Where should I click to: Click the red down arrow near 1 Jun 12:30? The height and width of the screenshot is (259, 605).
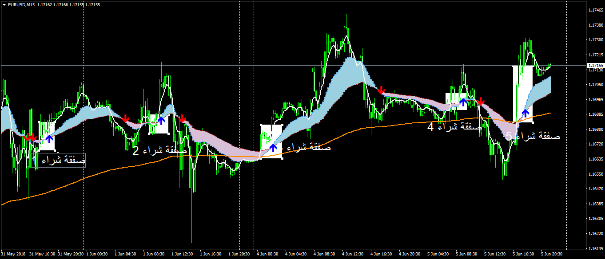click(182, 118)
